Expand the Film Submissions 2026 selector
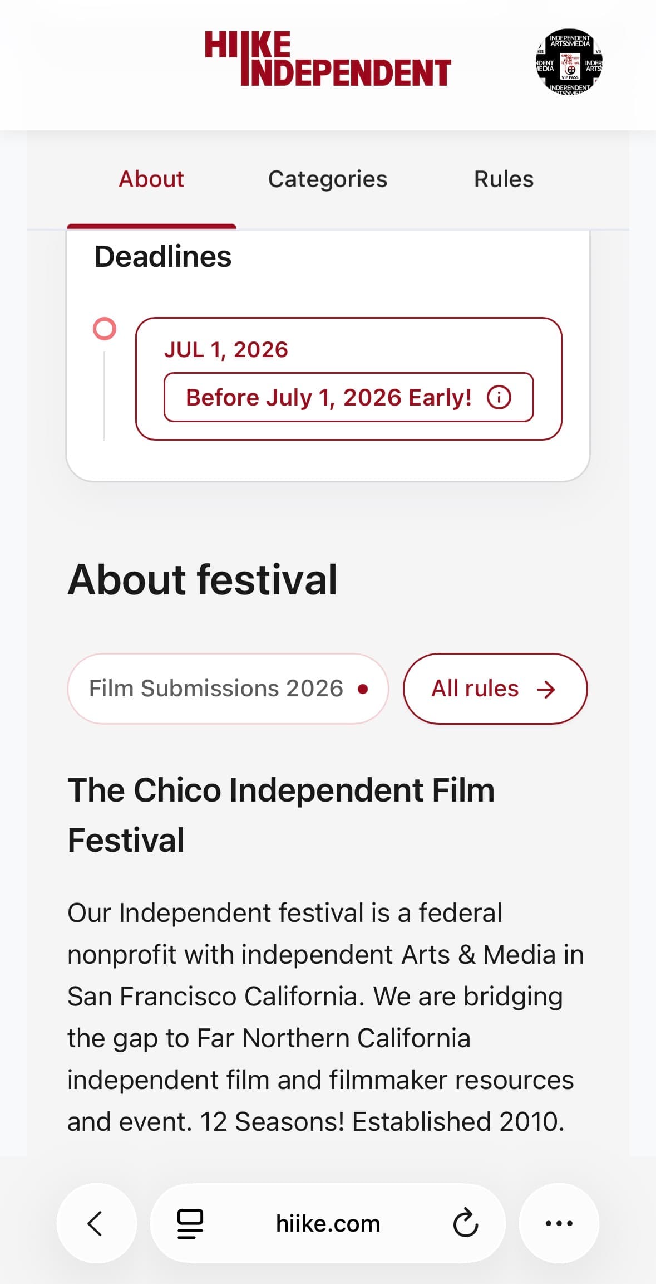 pyautogui.click(x=228, y=689)
